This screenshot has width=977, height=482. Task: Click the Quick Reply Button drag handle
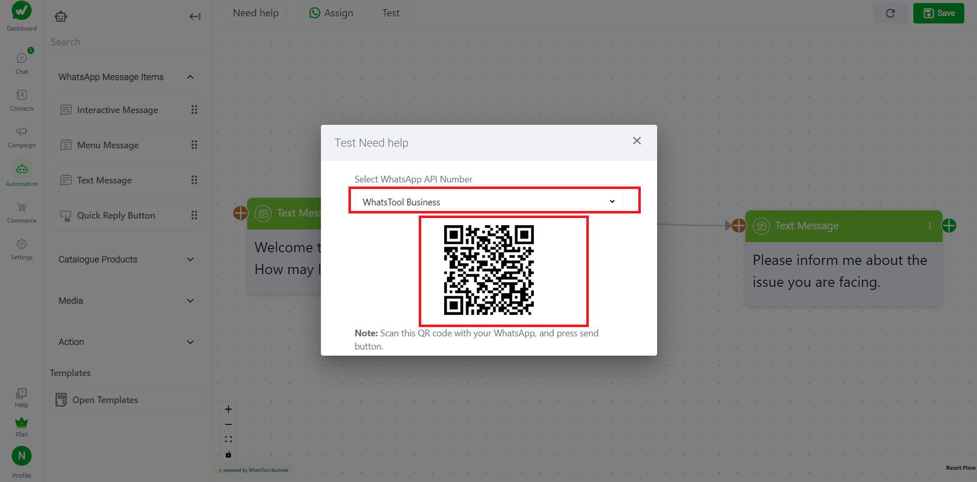pos(194,216)
